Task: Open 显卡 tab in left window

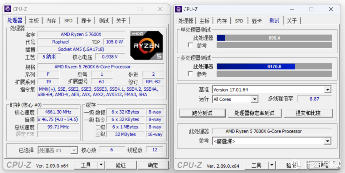Action: pos(86,21)
